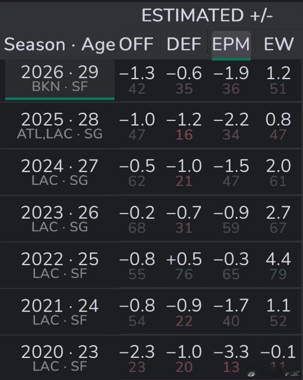Viewport: 303px width, 380px height.
Task: Select the highlighted EPM column header
Action: tap(231, 44)
